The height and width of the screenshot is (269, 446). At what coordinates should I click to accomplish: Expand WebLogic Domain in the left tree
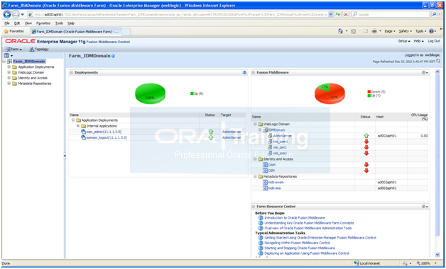point(9,72)
